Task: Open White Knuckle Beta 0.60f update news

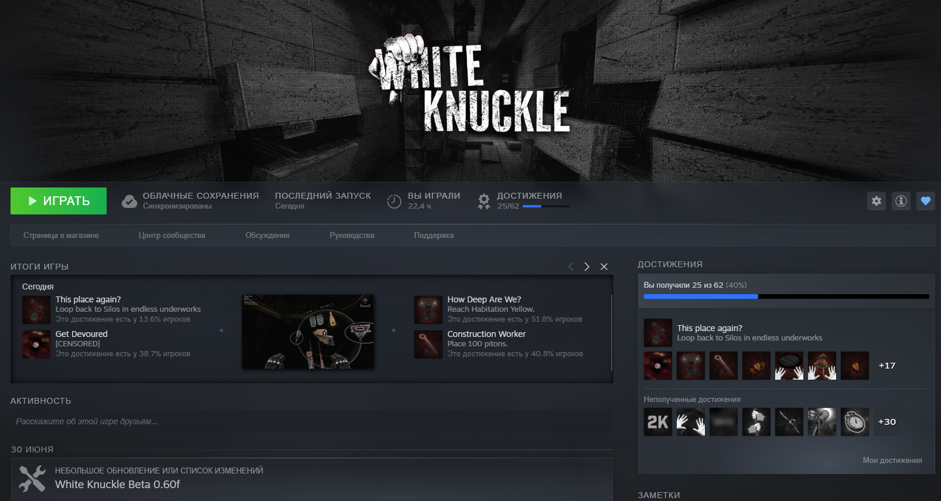Action: [117, 485]
